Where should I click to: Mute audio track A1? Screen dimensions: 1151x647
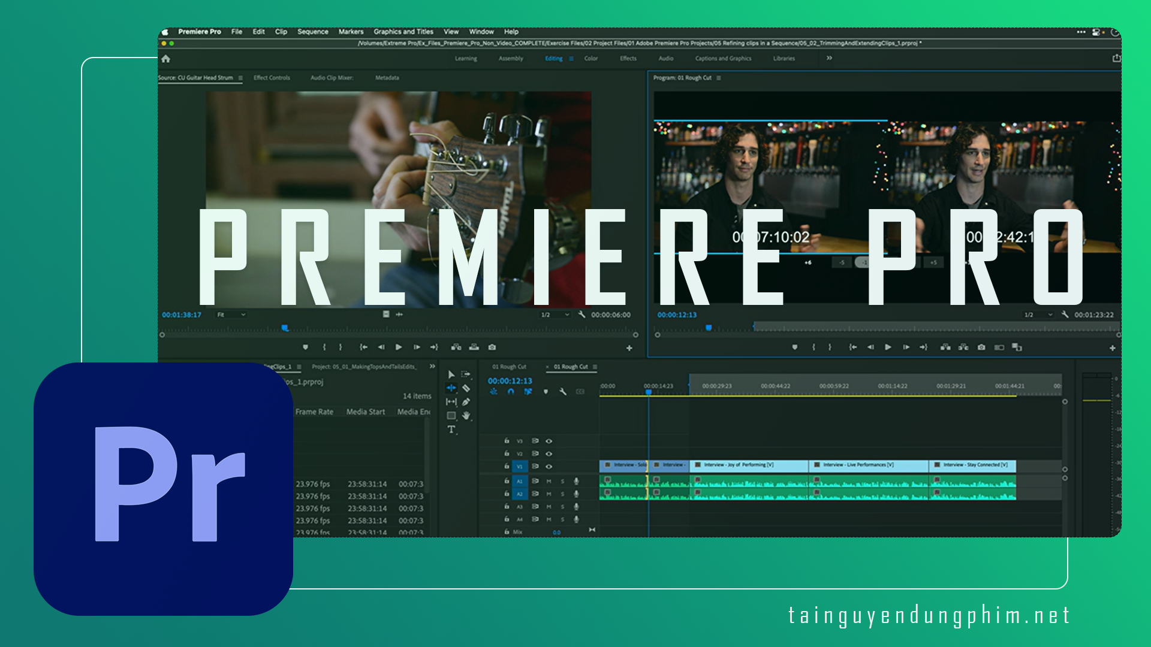click(549, 481)
